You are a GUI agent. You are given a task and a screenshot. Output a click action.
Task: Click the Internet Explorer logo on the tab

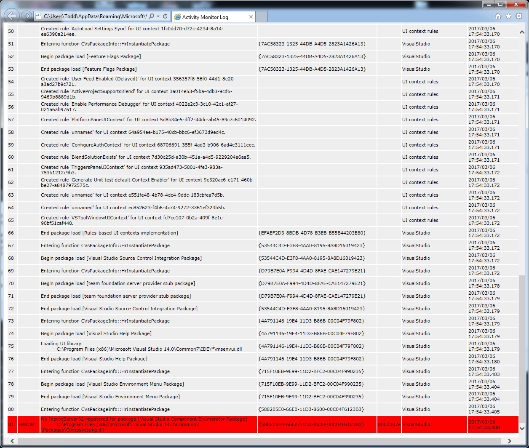[178, 17]
